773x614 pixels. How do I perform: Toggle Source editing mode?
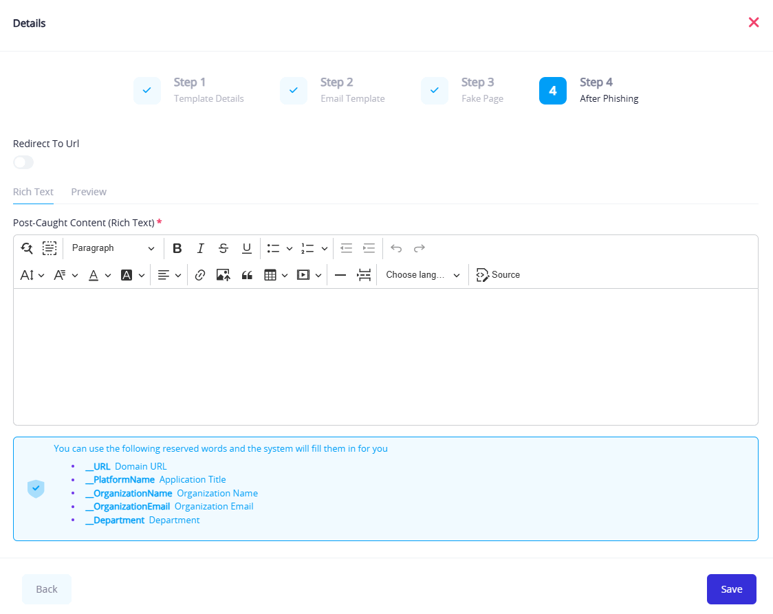499,275
